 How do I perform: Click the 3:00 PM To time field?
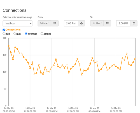(x=123, y=23)
